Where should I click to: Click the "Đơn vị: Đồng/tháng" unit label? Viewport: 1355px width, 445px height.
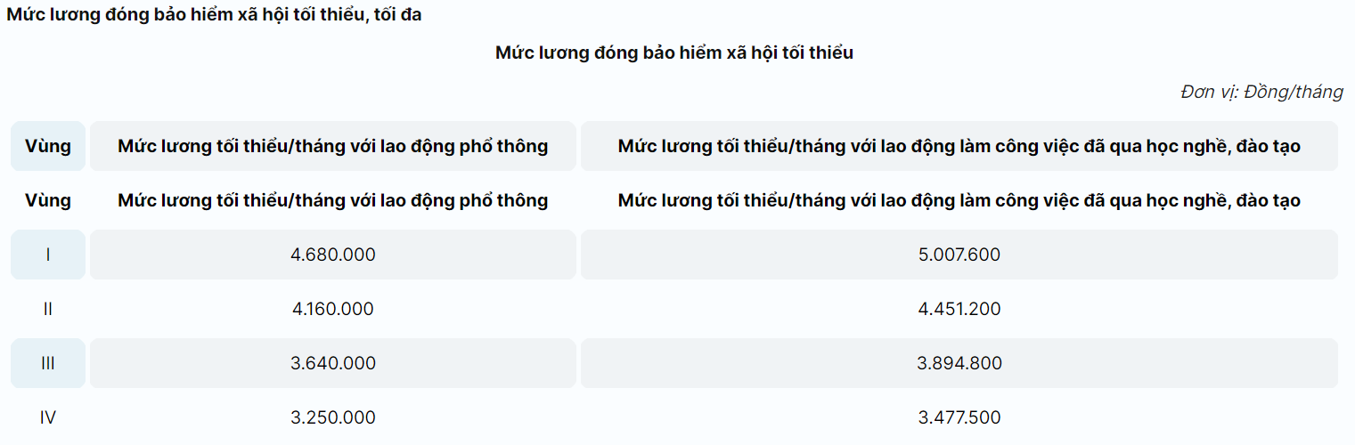[1261, 92]
